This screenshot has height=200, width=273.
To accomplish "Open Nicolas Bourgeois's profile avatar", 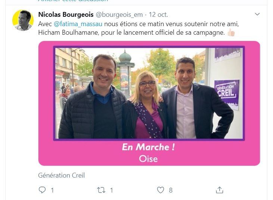I will (23, 21).
